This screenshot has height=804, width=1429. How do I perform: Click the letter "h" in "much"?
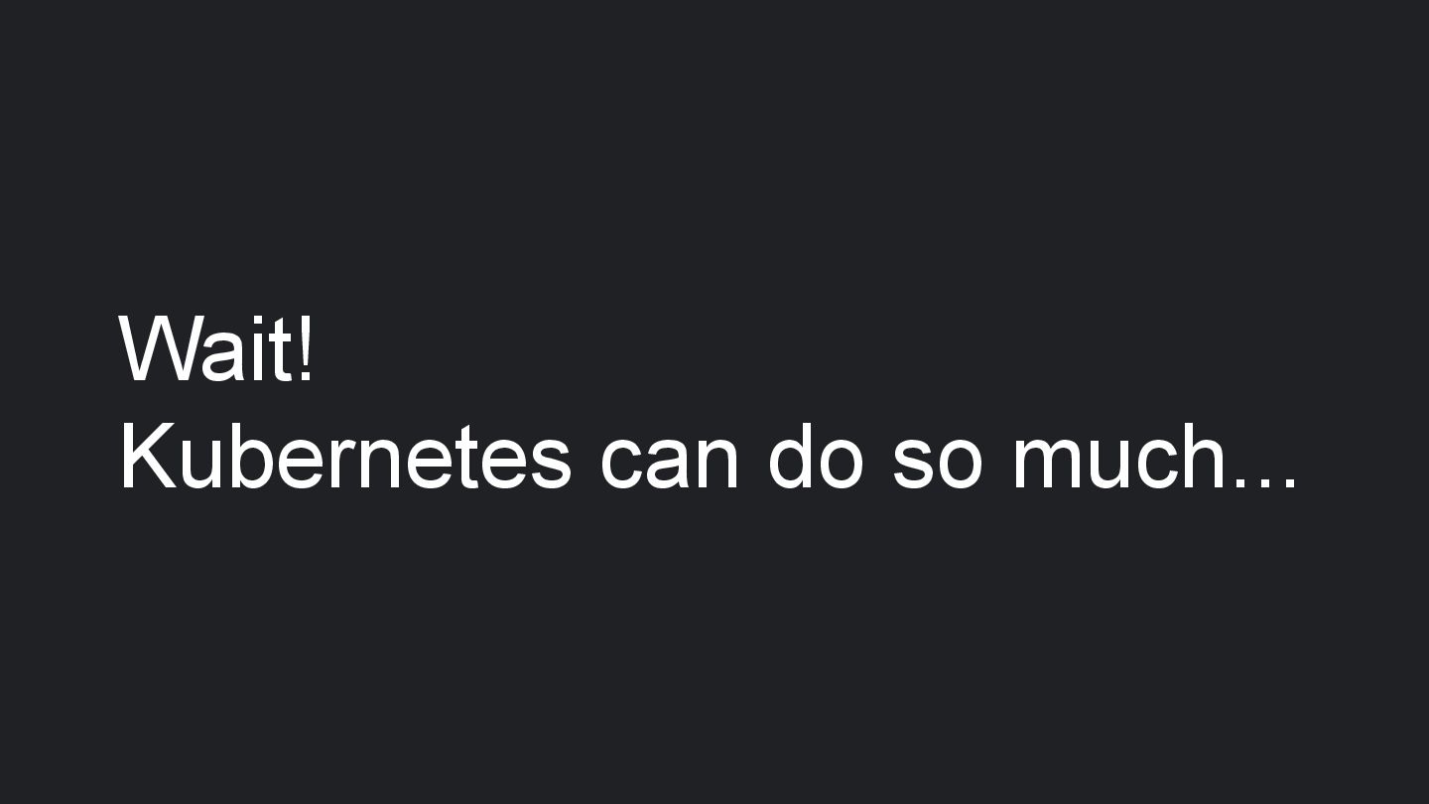[1207, 458]
